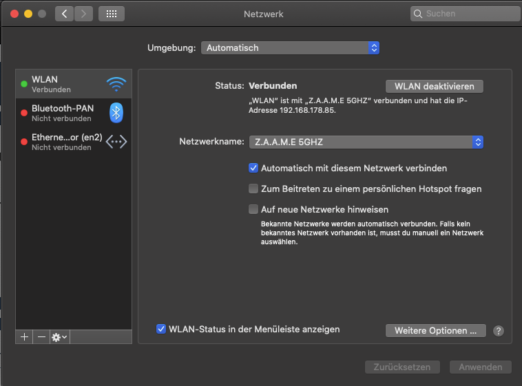Go back with the left arrow
The height and width of the screenshot is (386, 522).
pyautogui.click(x=64, y=14)
